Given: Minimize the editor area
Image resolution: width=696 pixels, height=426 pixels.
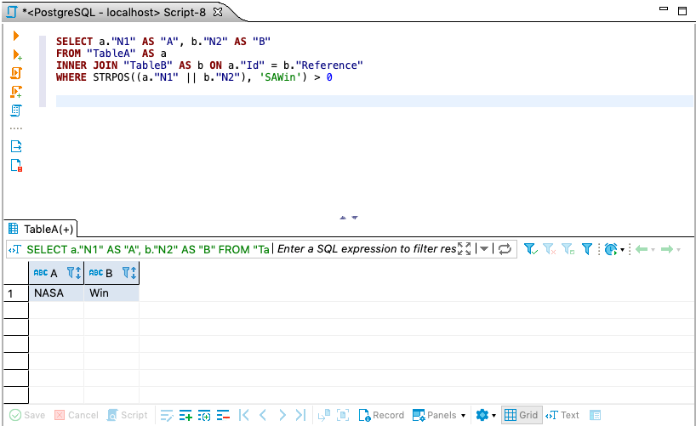Looking at the screenshot, I should click(664, 9).
